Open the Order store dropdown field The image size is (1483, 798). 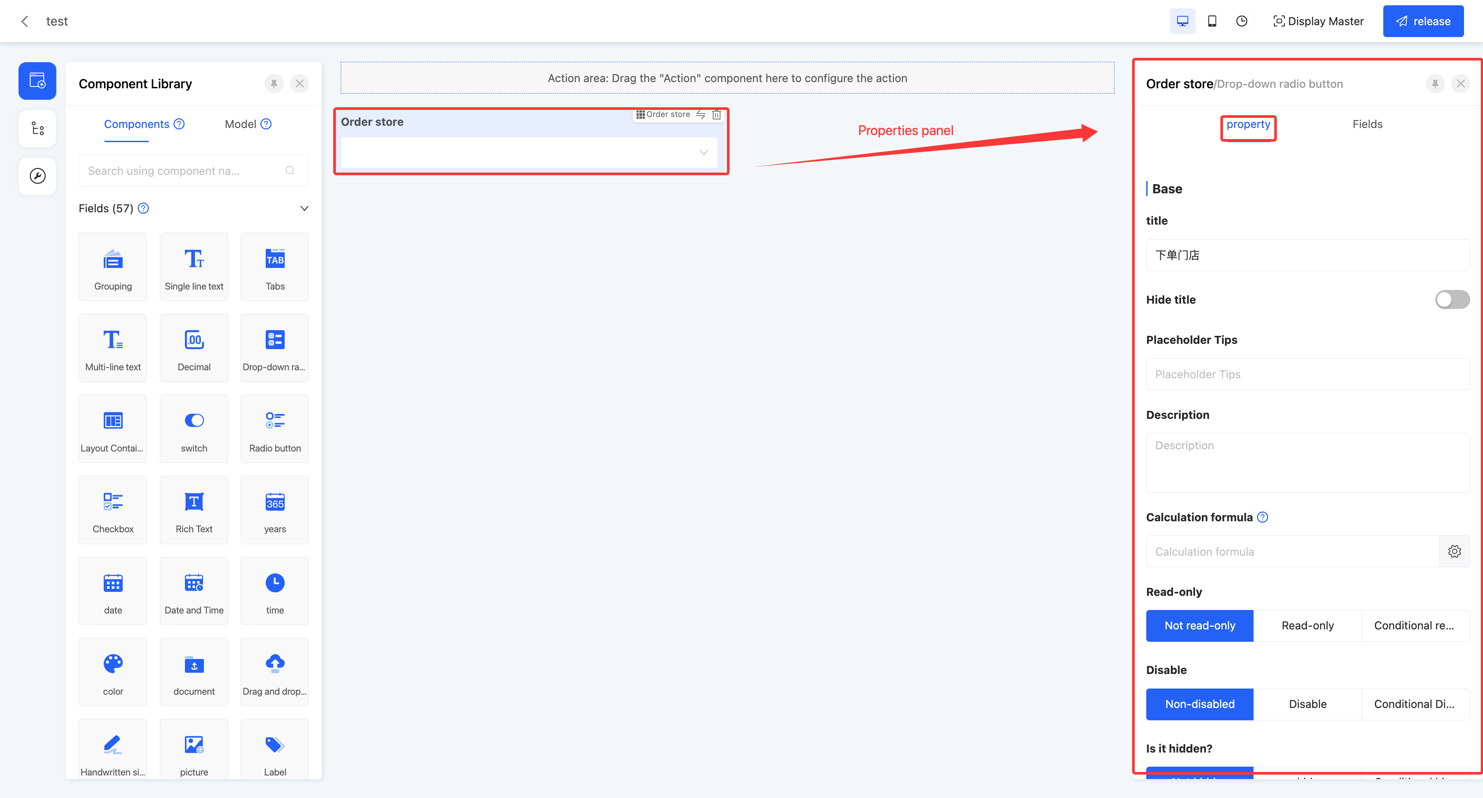(x=529, y=153)
